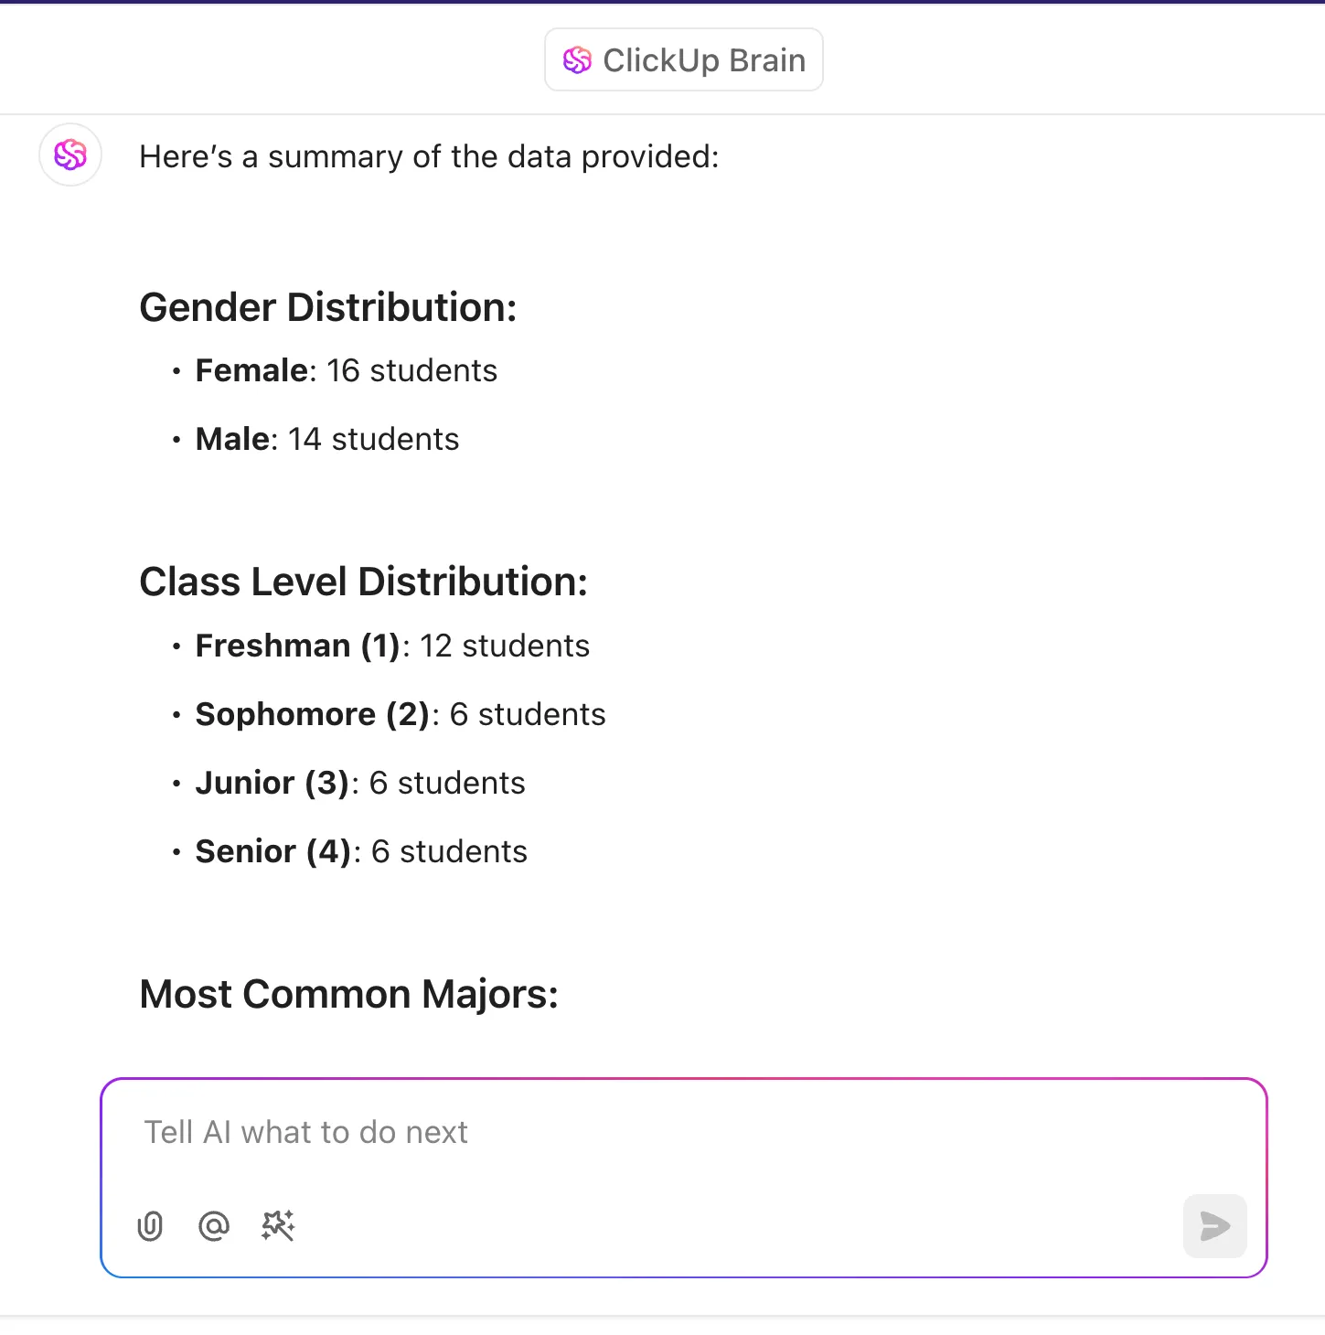Click the Gender Distribution heading
1325x1335 pixels.
click(x=328, y=307)
